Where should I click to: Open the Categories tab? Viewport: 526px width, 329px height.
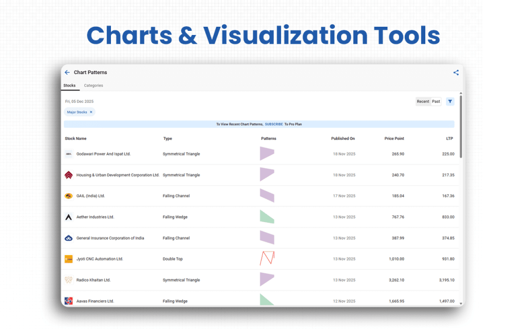pos(93,85)
